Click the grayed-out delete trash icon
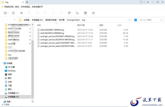Viewport: 165px width, 107px height. [x=61, y=13]
